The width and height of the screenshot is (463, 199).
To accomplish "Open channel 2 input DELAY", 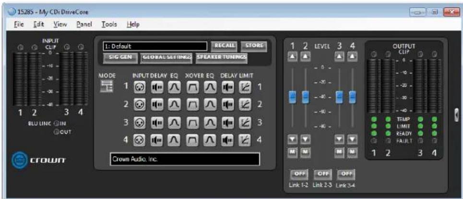I will coord(157,104).
